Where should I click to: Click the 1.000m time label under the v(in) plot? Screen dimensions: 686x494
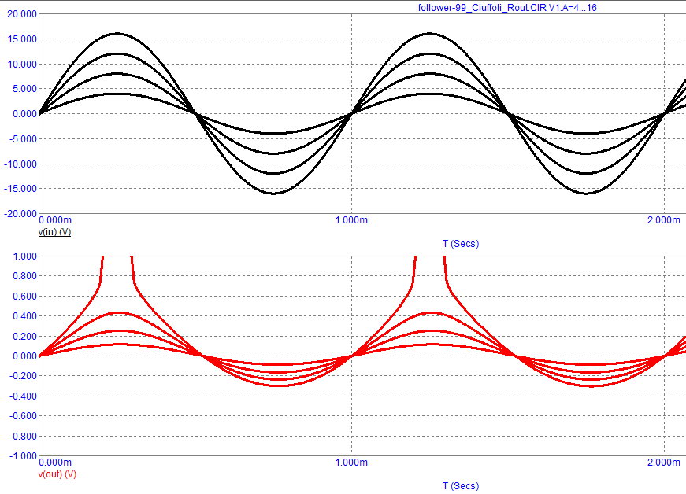(352, 220)
